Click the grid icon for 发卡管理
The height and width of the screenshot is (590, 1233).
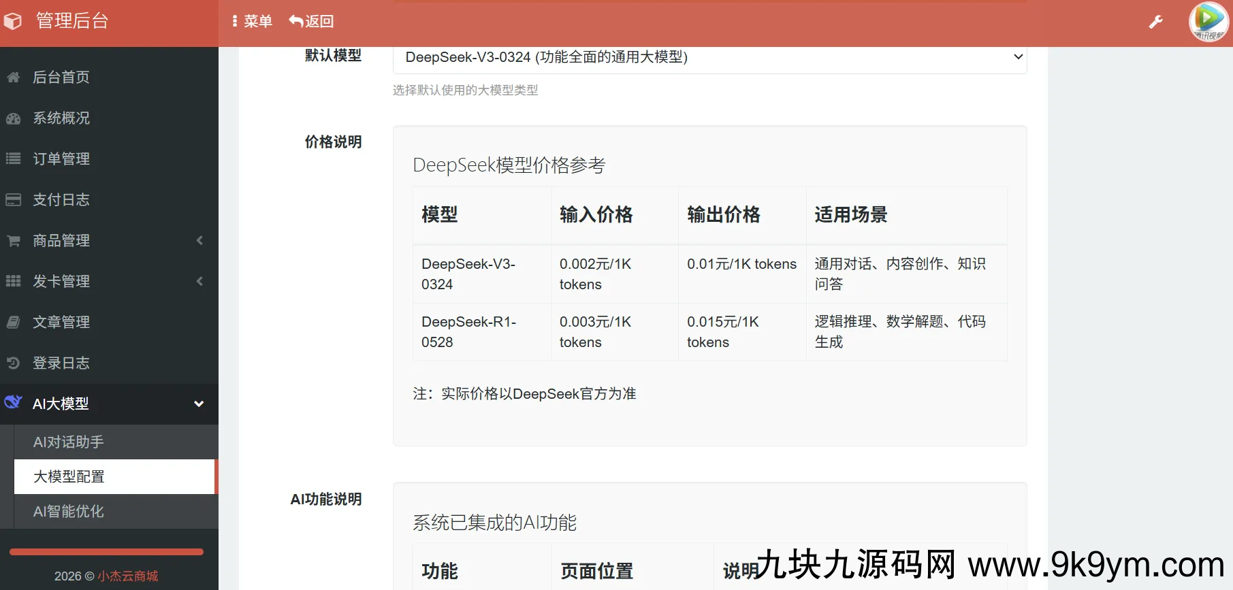pyautogui.click(x=13, y=282)
